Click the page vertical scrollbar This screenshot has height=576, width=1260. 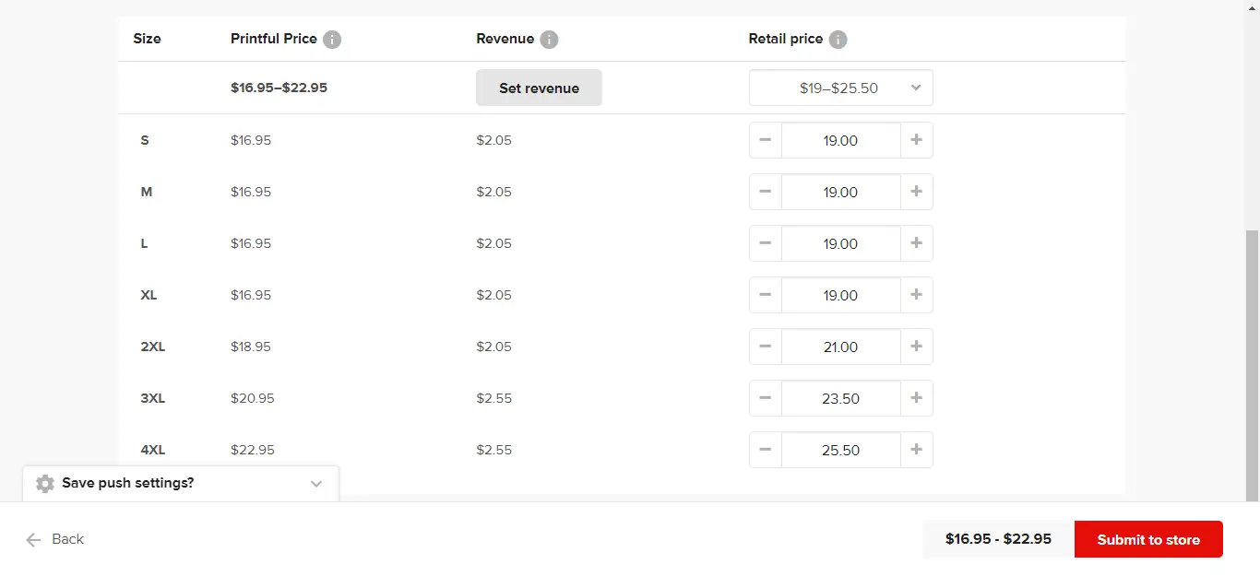click(x=1252, y=365)
